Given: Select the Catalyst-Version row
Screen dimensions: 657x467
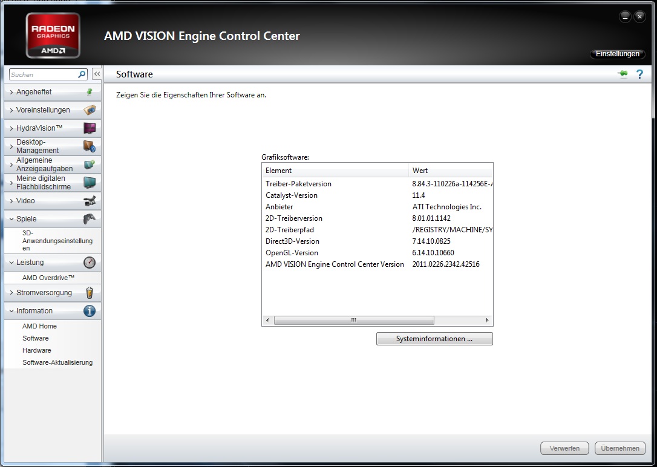Looking at the screenshot, I should coord(377,195).
